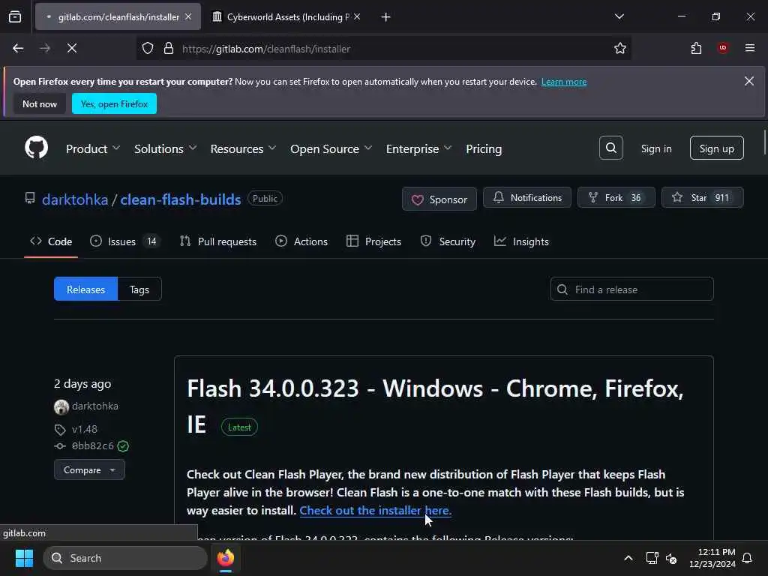
Task: Click the Sign up button
Action: (x=716, y=148)
